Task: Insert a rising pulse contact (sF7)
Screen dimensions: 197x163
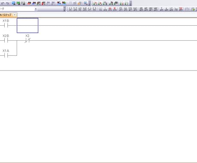Action: pyautogui.click(x=121, y=9)
